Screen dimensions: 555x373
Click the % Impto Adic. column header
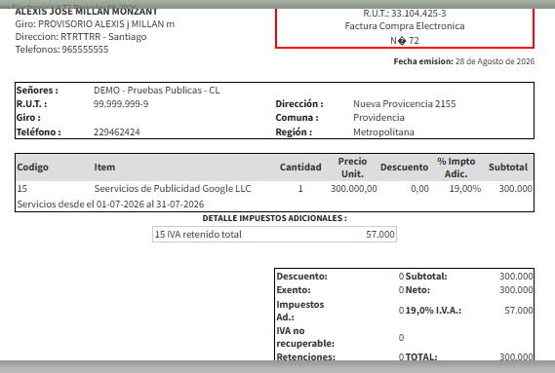click(x=456, y=168)
